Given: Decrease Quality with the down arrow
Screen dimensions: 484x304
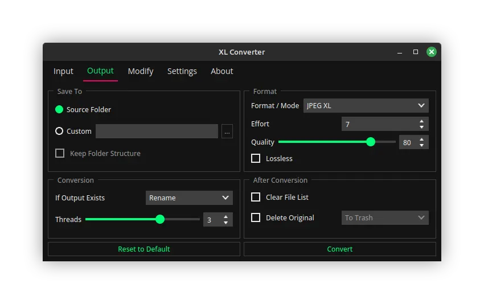Looking at the screenshot, I should [421, 145].
